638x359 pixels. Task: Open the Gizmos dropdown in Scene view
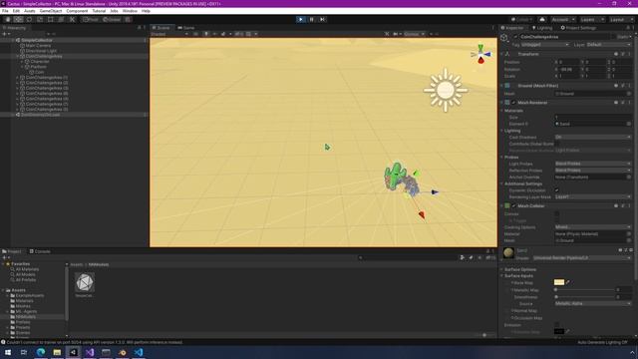414,34
